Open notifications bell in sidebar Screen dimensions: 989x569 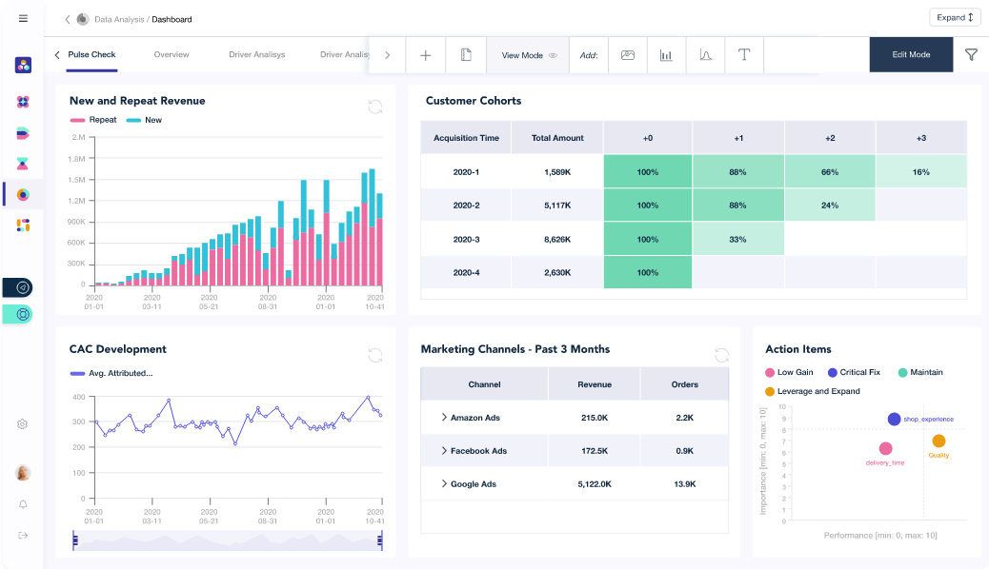(x=23, y=504)
